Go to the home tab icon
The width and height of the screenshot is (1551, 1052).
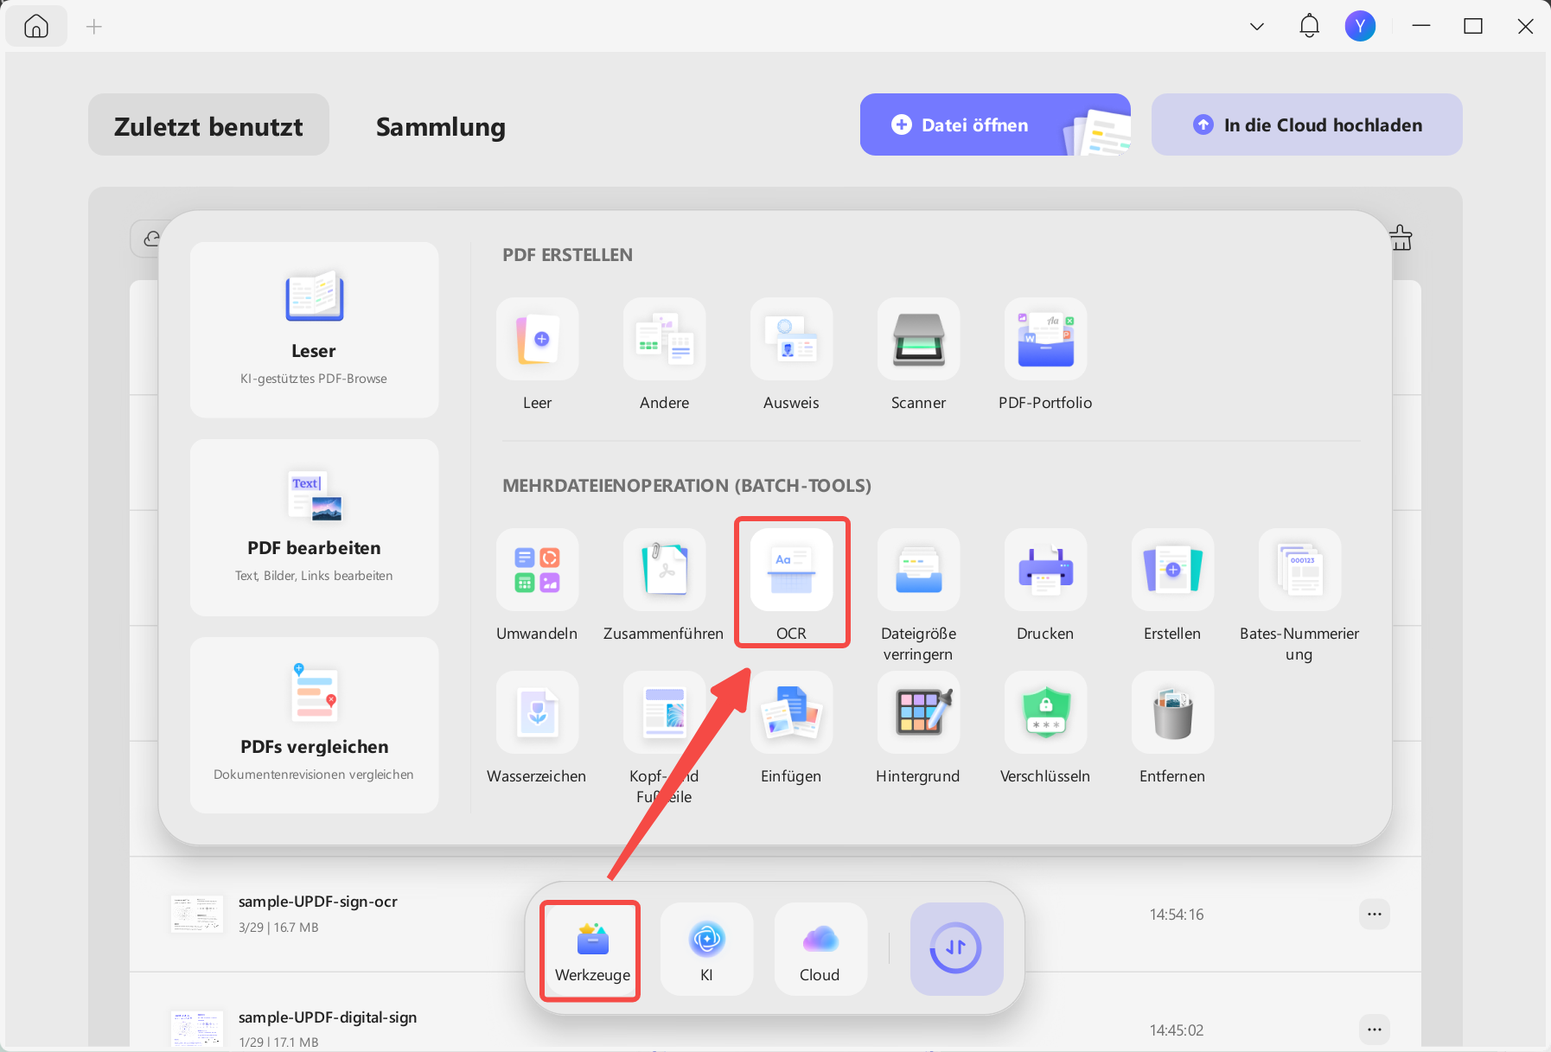coord(36,27)
